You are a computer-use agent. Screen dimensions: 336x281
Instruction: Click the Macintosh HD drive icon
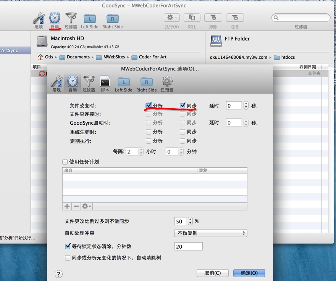(x=42, y=41)
